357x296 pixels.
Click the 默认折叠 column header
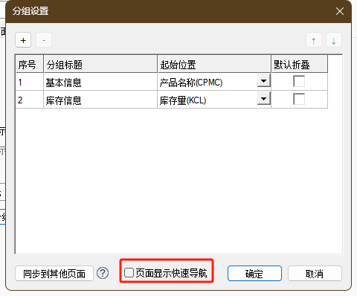[300, 64]
